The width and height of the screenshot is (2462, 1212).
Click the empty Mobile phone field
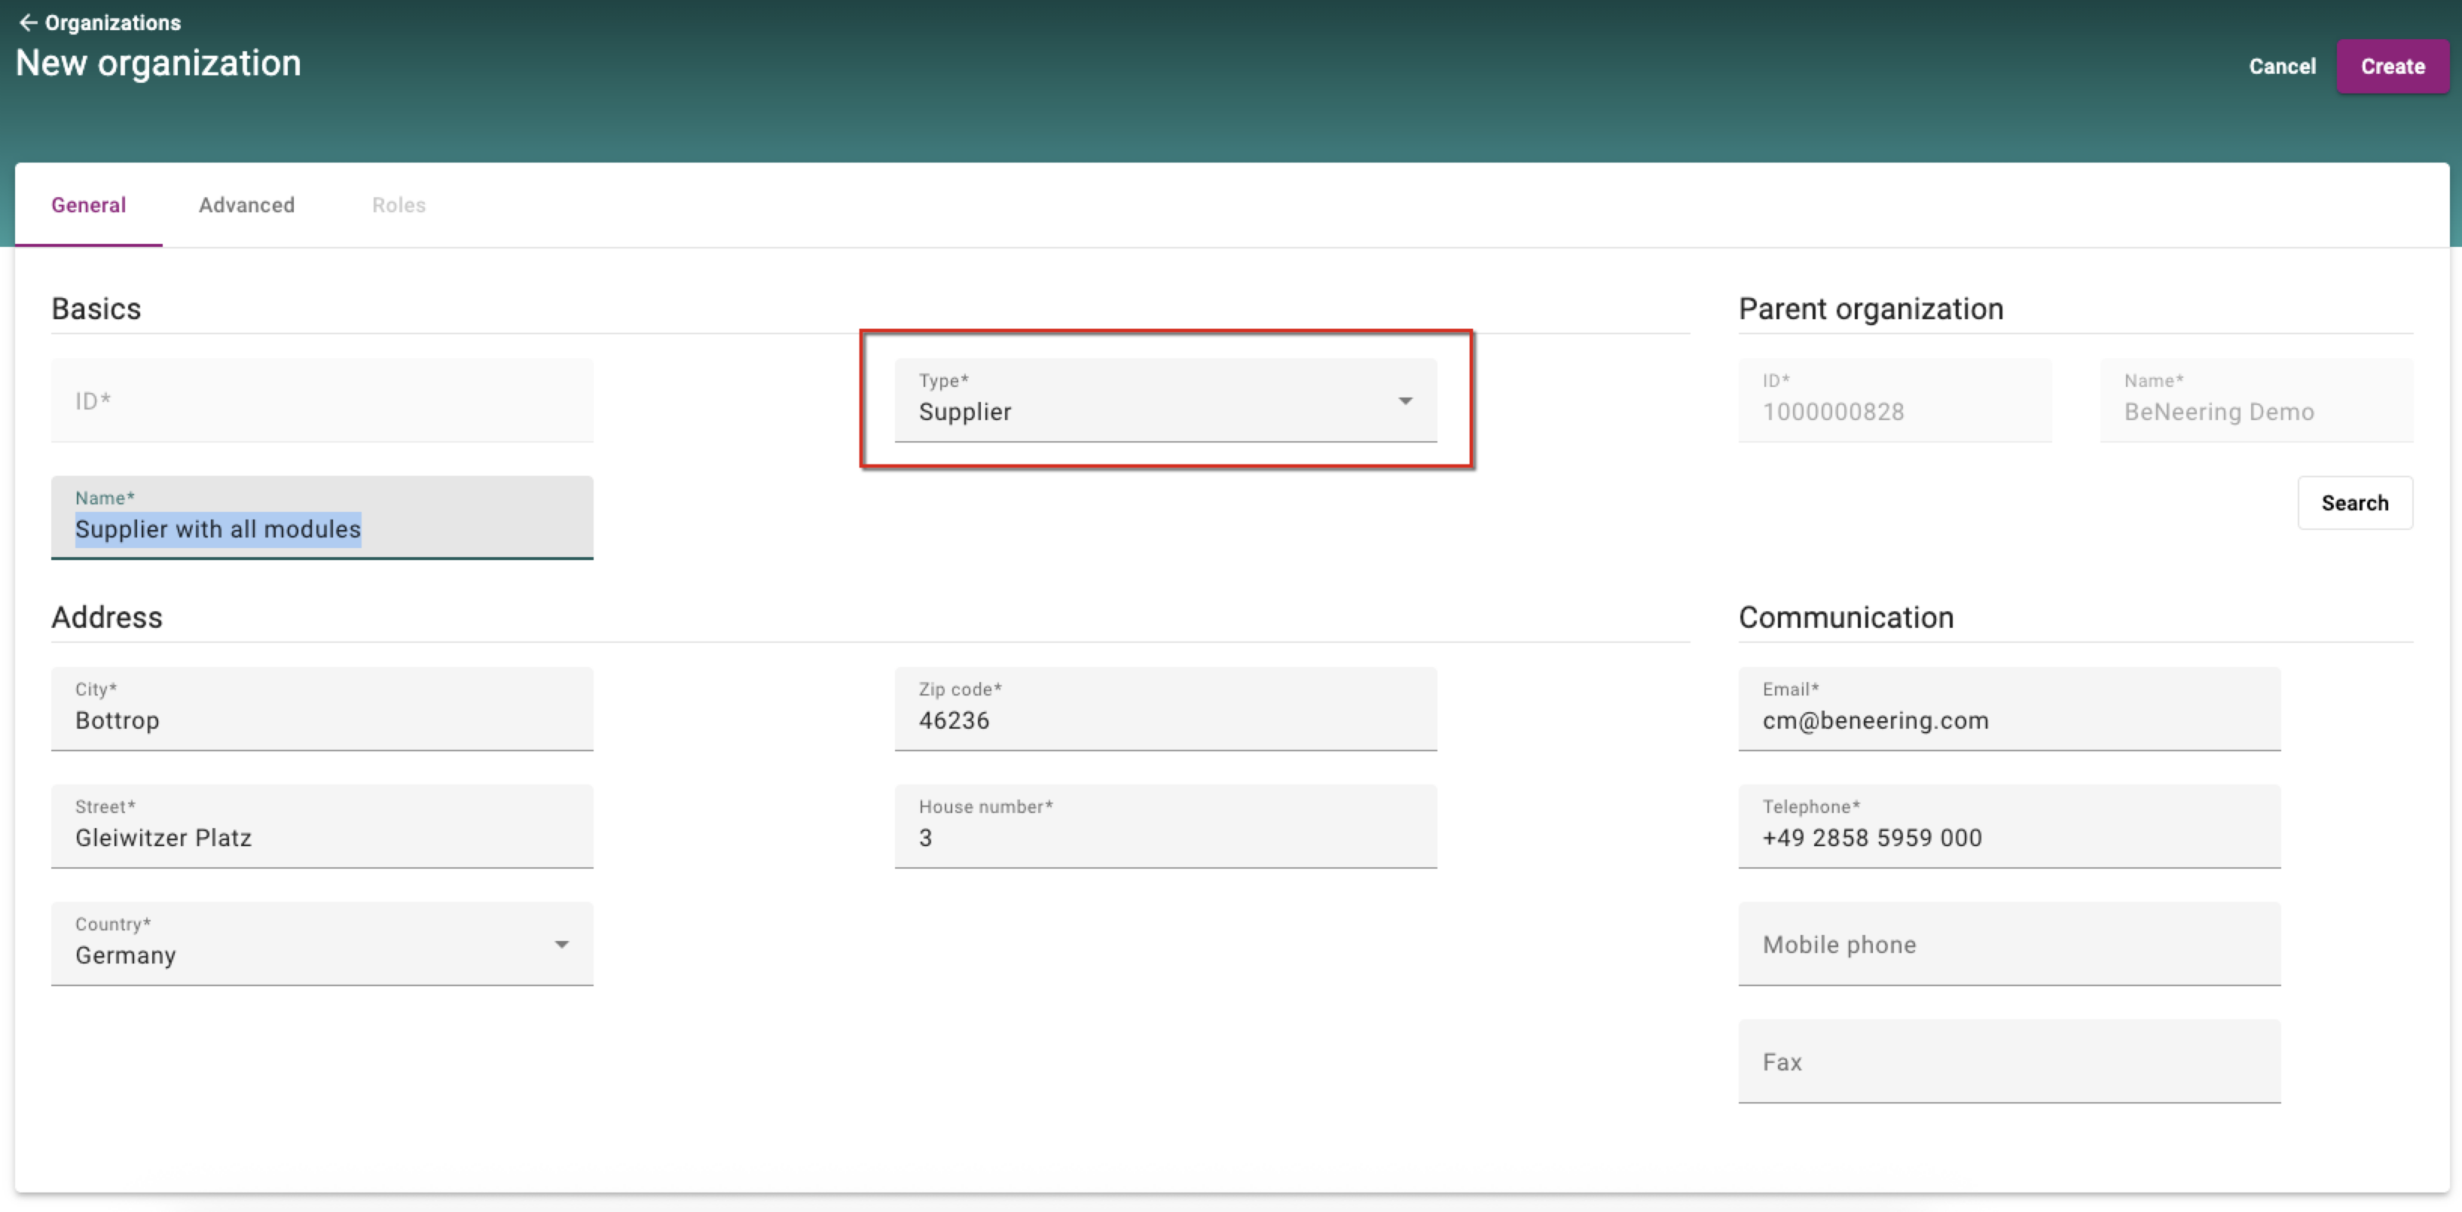point(2008,943)
